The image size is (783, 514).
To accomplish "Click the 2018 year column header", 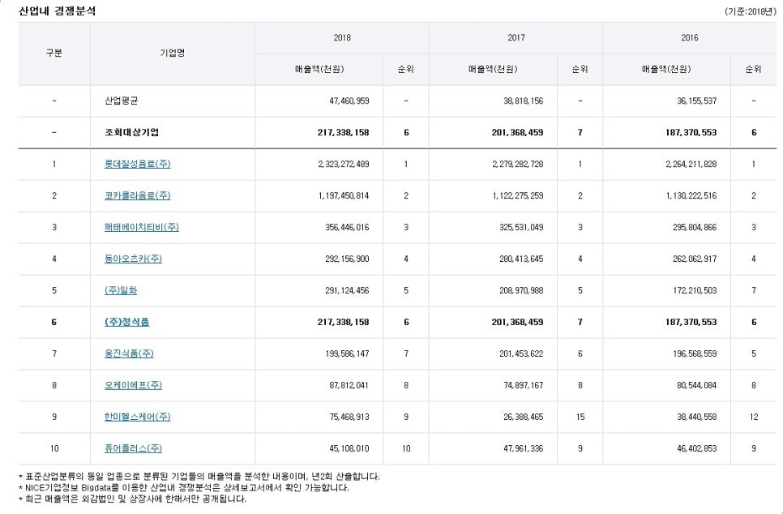I will (342, 37).
